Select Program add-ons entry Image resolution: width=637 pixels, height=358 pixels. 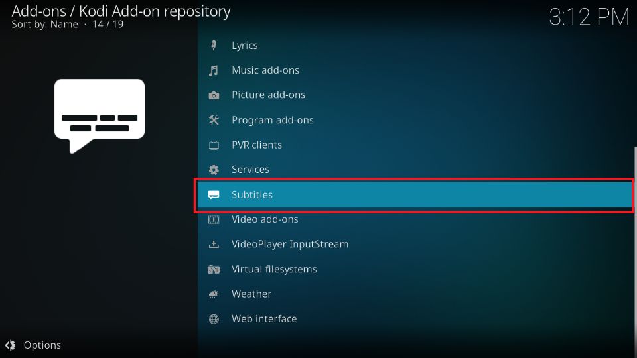tap(415, 120)
